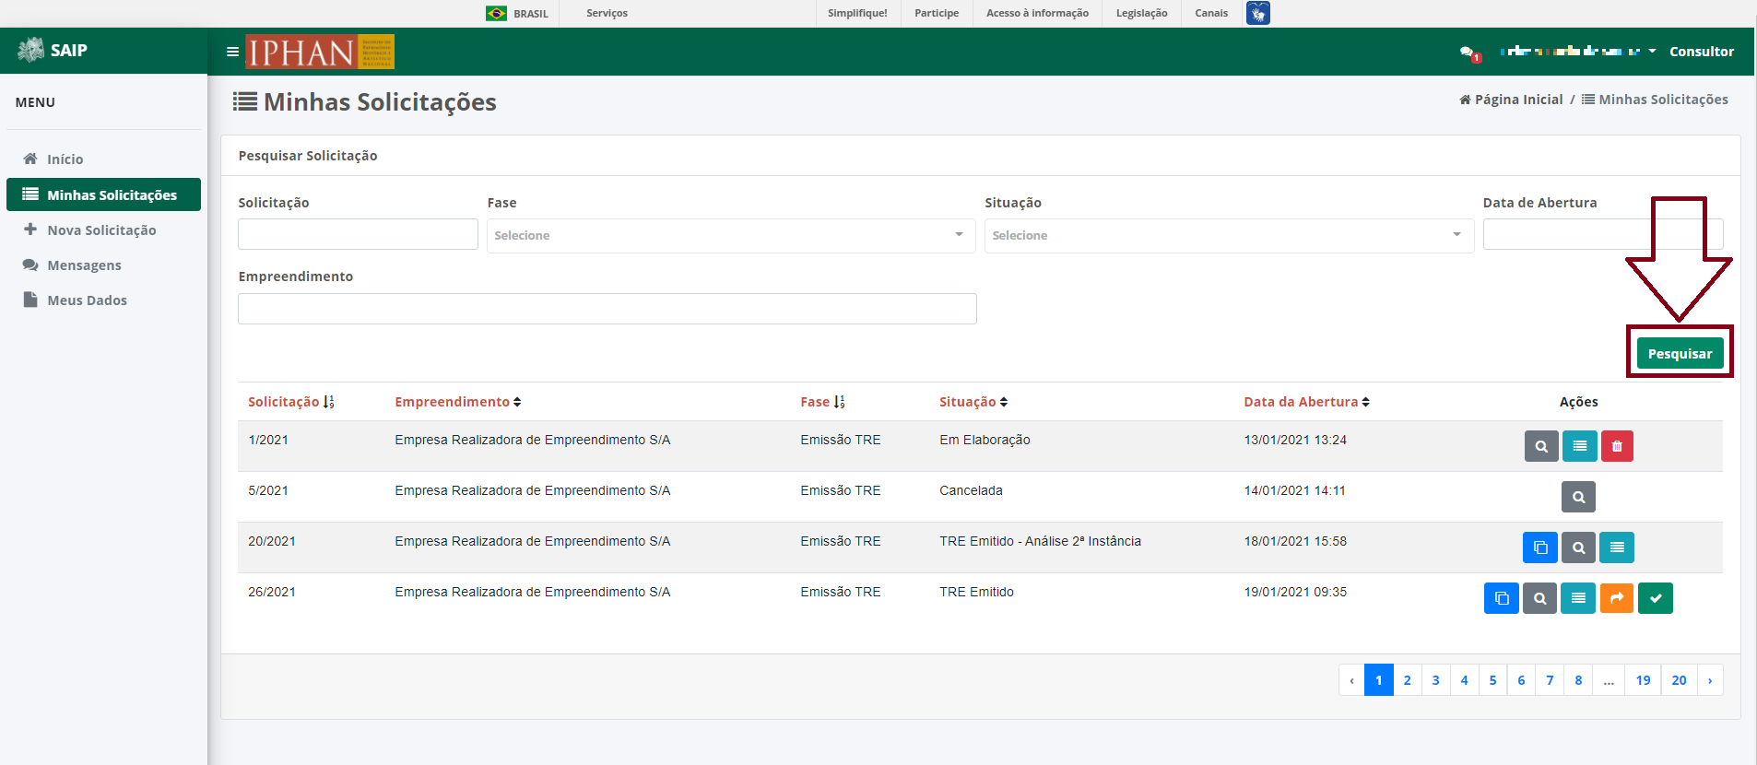
Task: View request 26/2021 with the magnifier icon
Action: [1539, 598]
